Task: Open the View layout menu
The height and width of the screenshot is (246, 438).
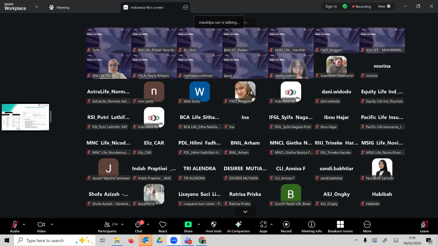Action: pos(384,6)
